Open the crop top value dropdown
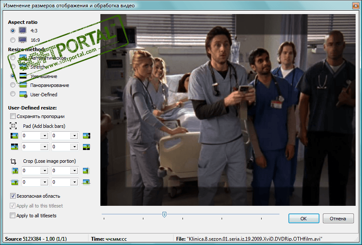Viewport: 362px width, 245px height. click(44, 182)
